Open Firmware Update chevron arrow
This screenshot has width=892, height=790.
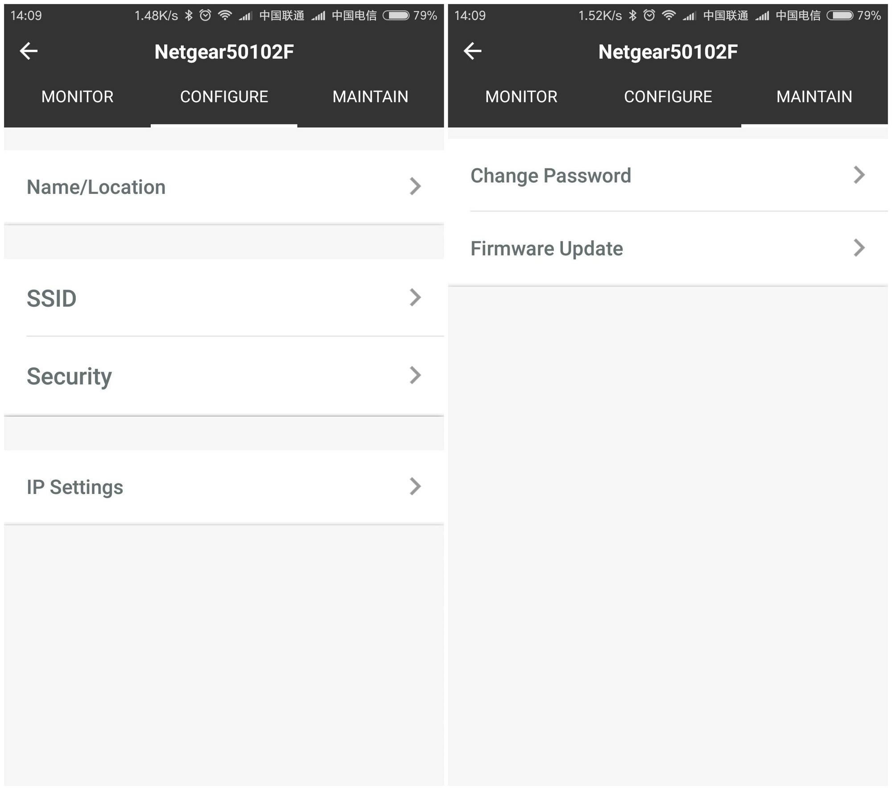859,248
